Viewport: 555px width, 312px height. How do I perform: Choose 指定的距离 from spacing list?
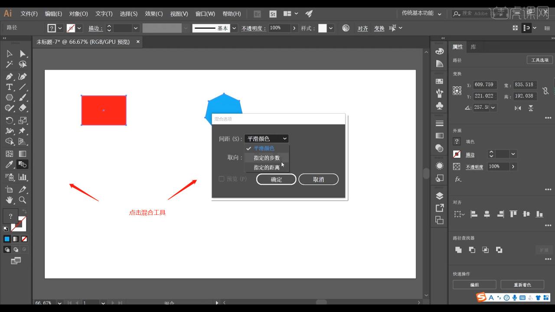[x=267, y=167]
